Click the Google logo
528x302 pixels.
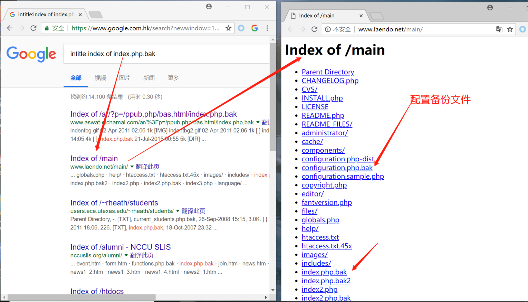31,54
